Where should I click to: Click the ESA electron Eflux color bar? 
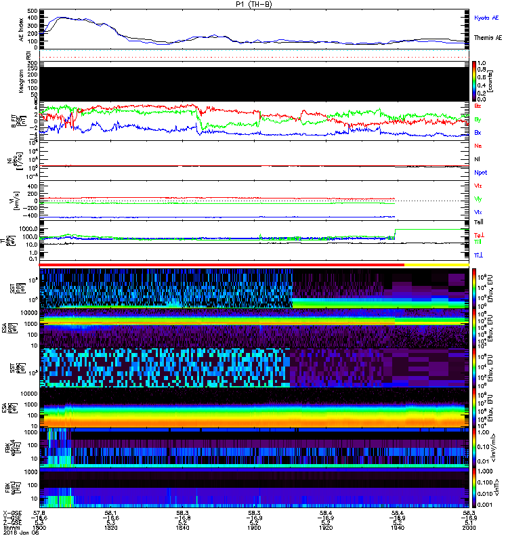pyautogui.click(x=474, y=407)
